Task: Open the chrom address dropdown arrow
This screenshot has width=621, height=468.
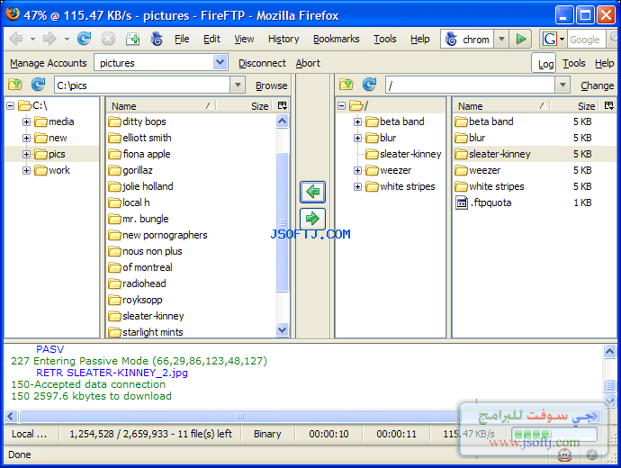Action: 501,40
